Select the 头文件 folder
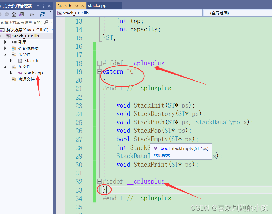This screenshot has height=214, width=272. [x=24, y=55]
